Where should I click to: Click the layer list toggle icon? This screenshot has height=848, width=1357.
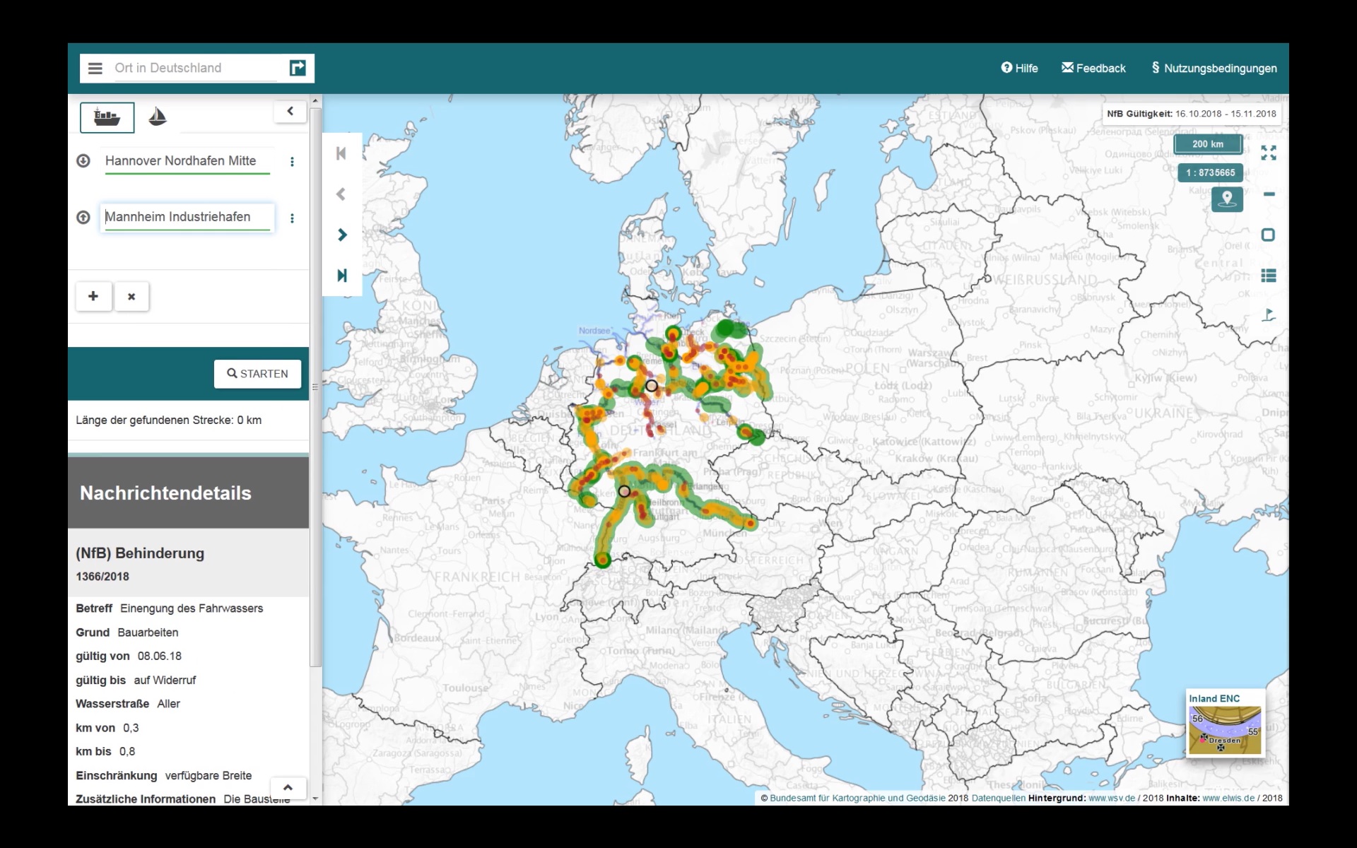1268,276
